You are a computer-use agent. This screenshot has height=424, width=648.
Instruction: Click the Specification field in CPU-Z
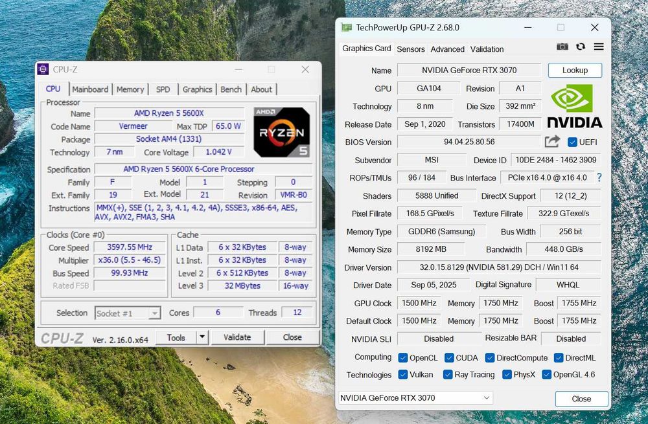[203, 169]
